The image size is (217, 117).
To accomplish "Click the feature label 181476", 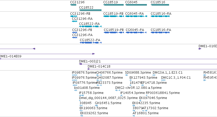I will point(136,83).
